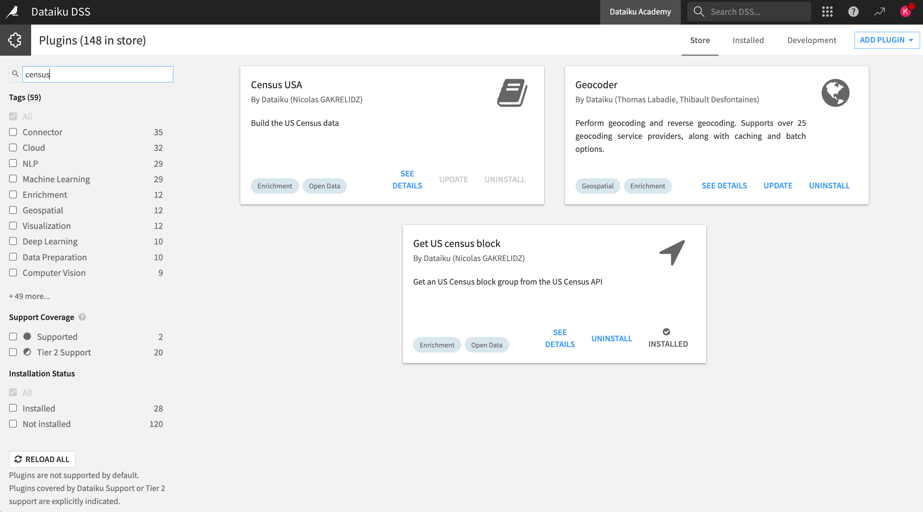923x512 pixels.
Task: Expand the + 49 more tags list
Action: point(29,296)
